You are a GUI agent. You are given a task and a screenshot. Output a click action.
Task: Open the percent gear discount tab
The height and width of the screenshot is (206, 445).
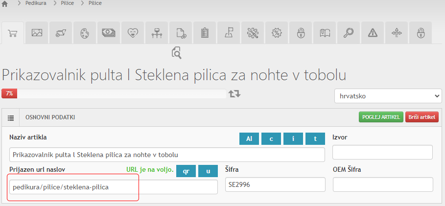(277, 32)
